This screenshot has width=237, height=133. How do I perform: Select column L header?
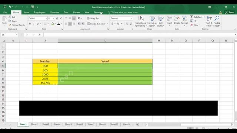pyautogui.click(x=105, y=41)
